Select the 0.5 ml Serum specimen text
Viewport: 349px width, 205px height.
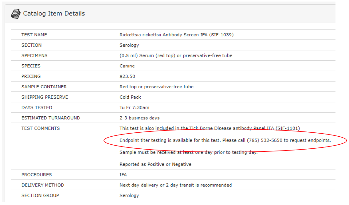pos(176,56)
